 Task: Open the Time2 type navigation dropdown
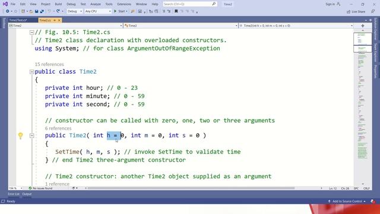(180, 26)
